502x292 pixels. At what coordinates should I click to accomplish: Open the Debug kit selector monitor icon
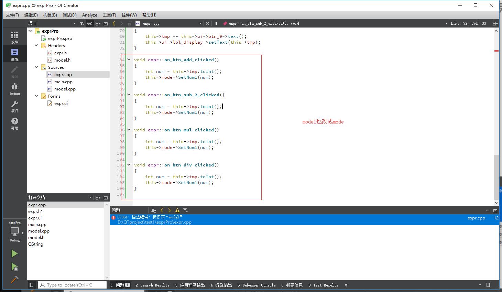point(14,232)
